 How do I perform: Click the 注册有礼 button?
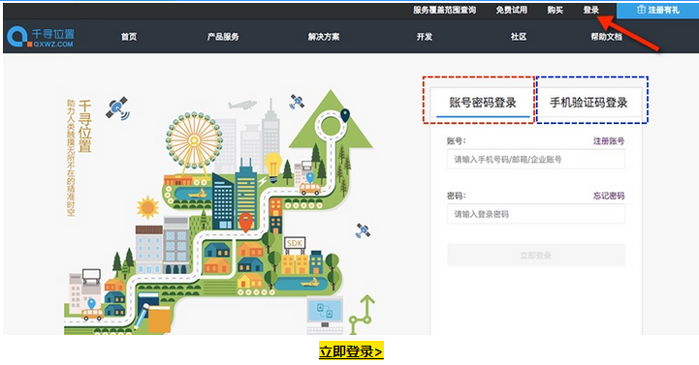[657, 11]
